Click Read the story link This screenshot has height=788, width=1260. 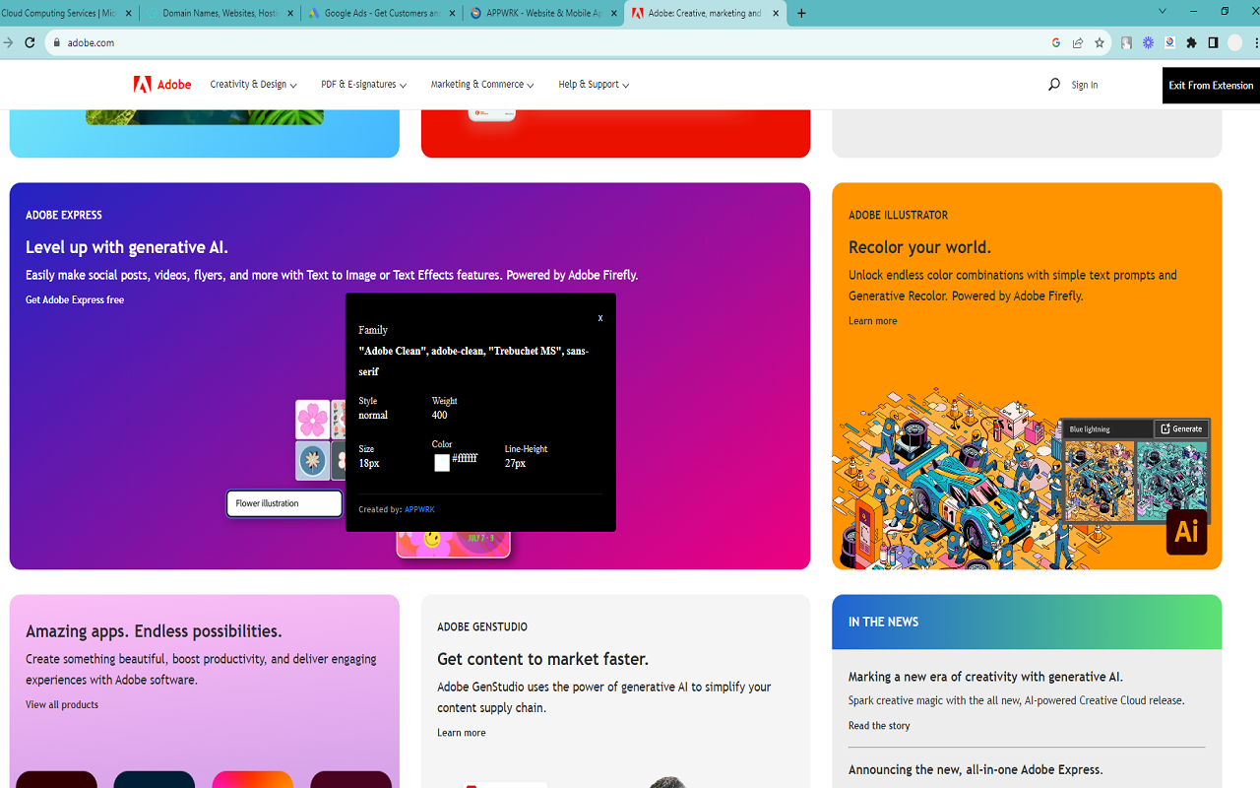(x=879, y=725)
